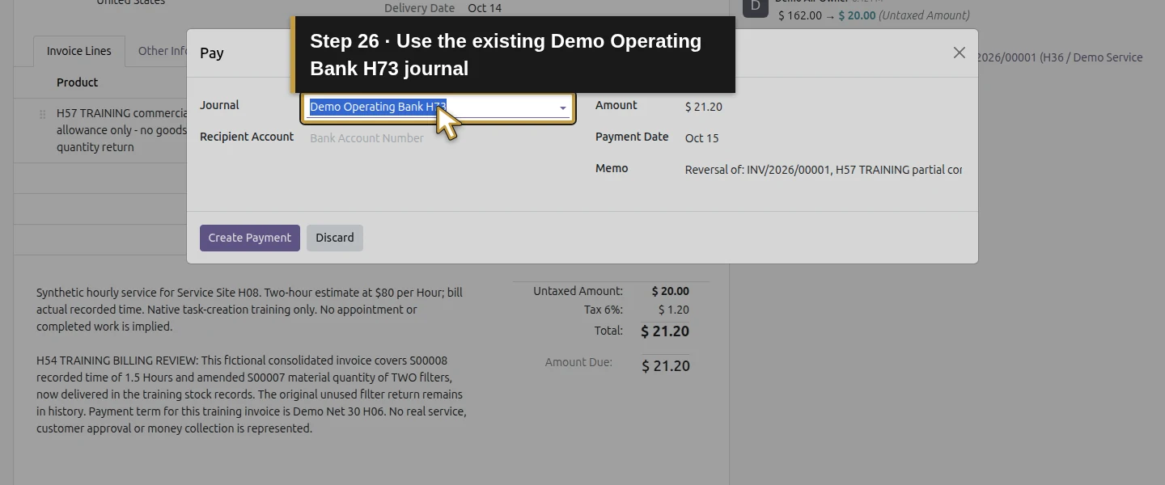Click the $ 162.00 → $ 20.00 untaxed amount log
The width and height of the screenshot is (1165, 485).
(874, 15)
